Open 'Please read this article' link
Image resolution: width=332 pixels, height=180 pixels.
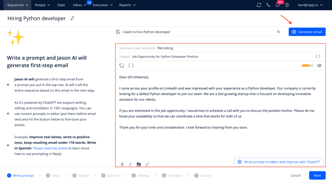pyautogui.click(x=50, y=148)
